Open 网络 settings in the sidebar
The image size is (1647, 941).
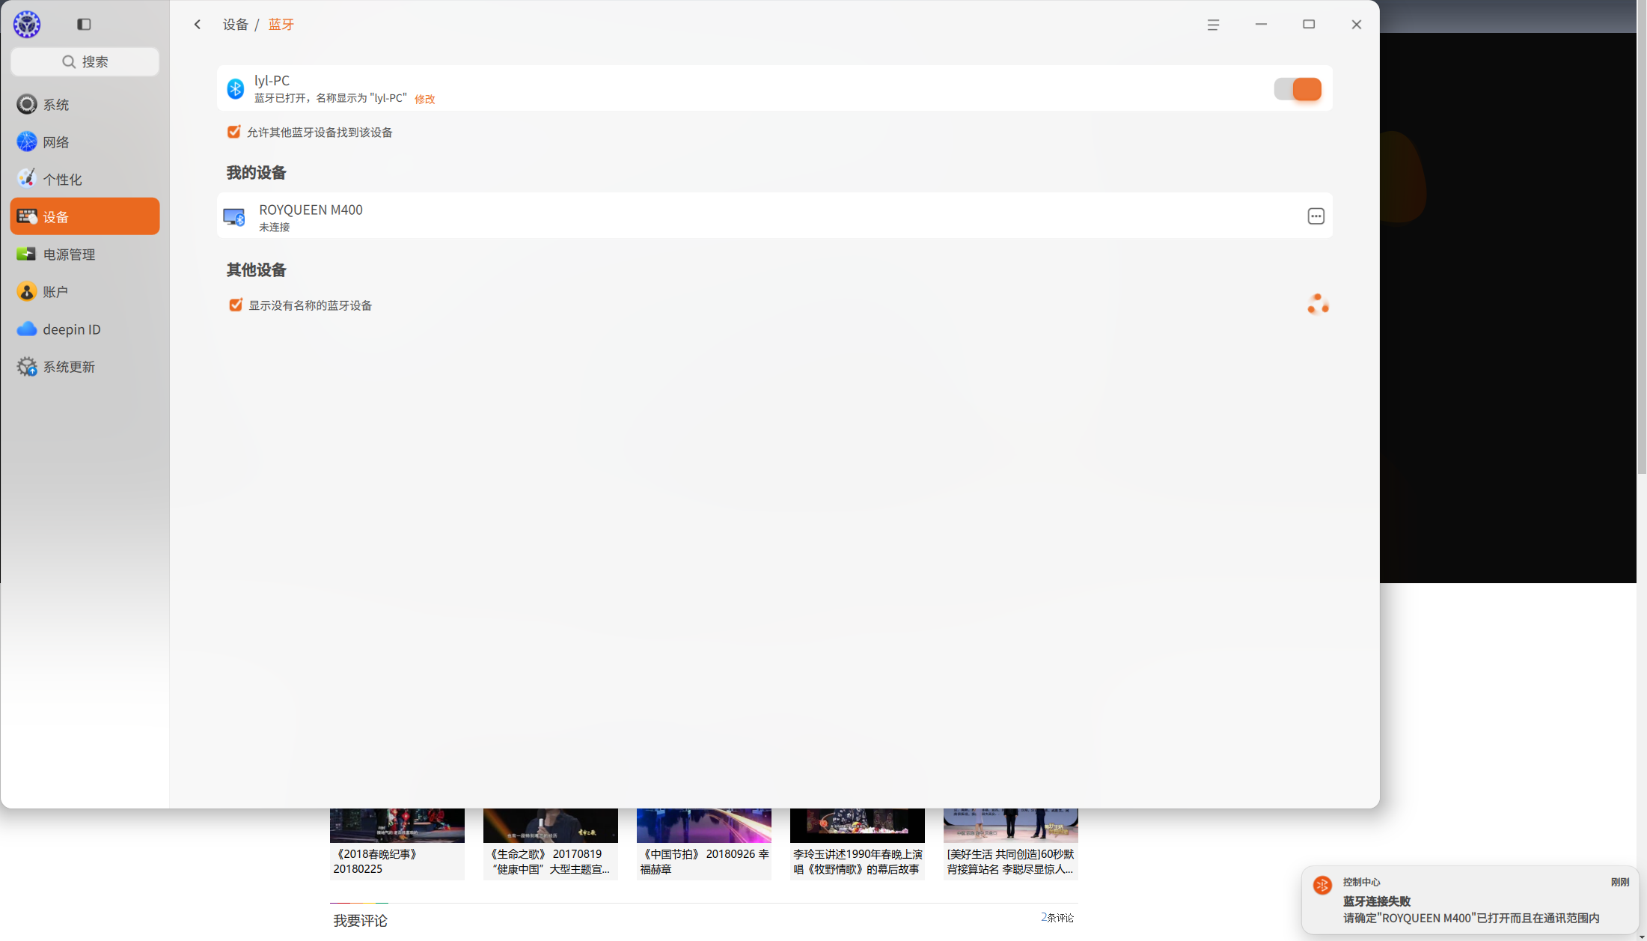[85, 141]
